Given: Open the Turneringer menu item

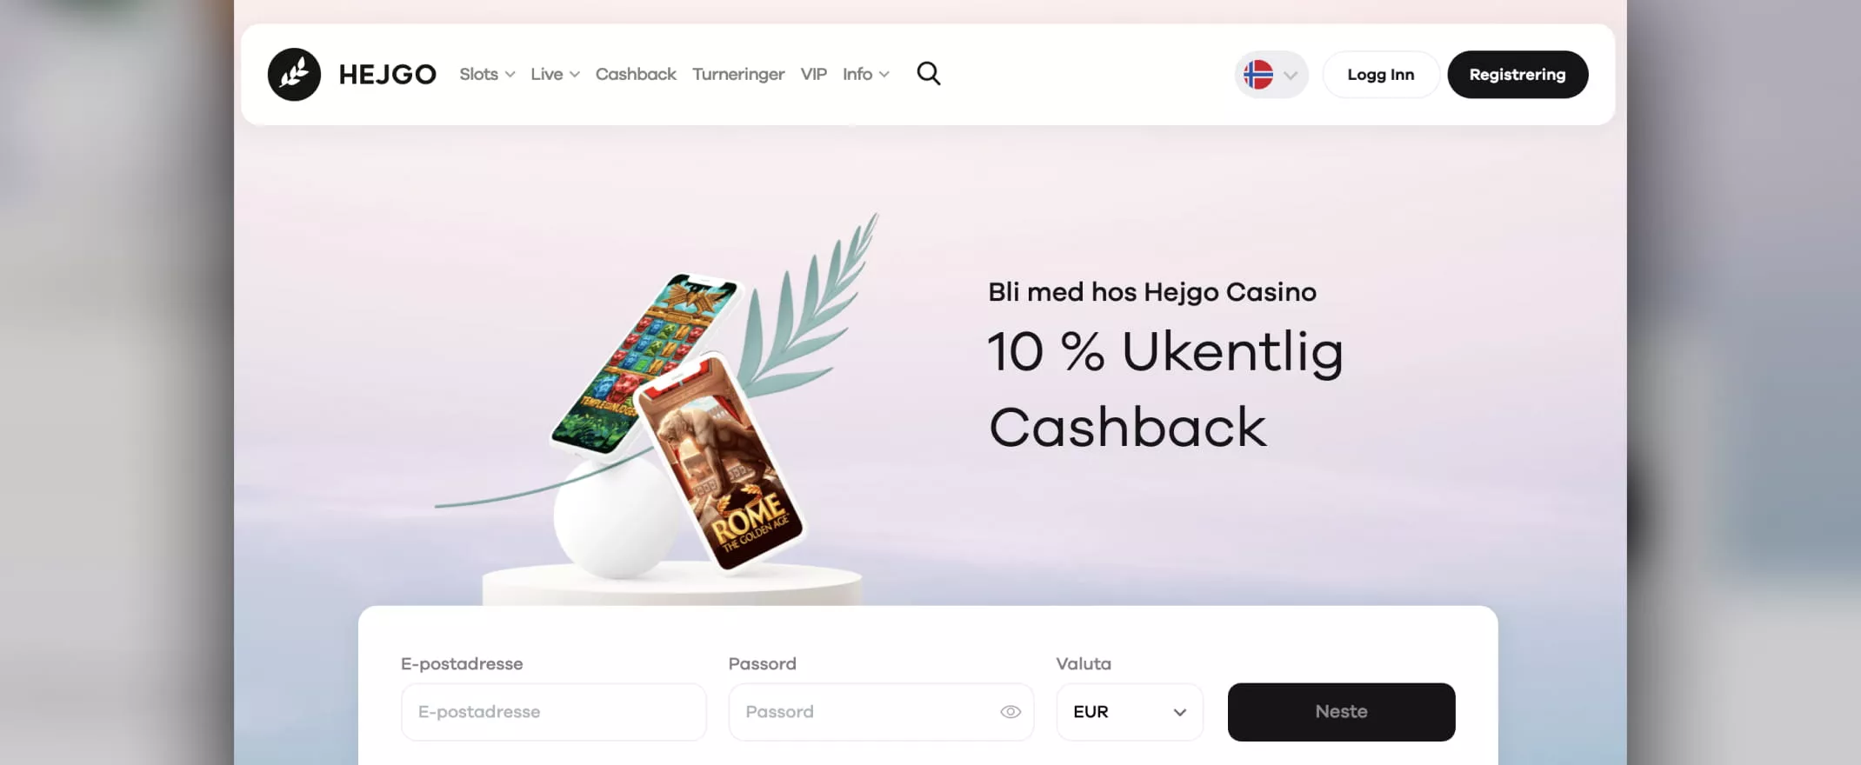Looking at the screenshot, I should pos(738,75).
